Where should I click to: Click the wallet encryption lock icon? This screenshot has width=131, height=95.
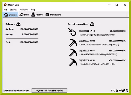117,91
